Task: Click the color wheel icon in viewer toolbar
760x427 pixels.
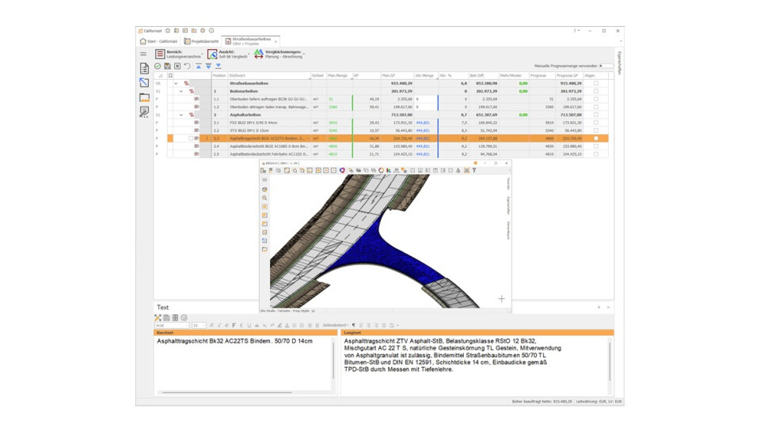Action: [381, 171]
